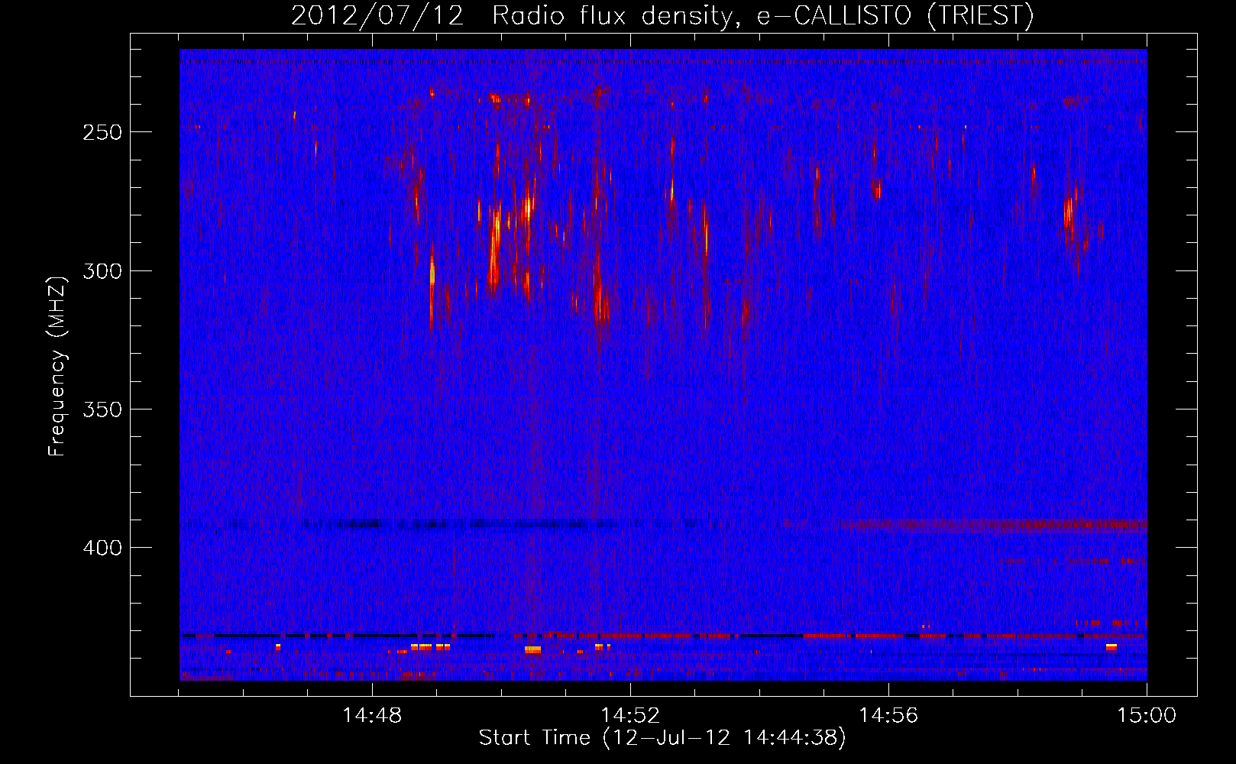
Task: Click the 14:48 time tick label
Action: click(372, 716)
